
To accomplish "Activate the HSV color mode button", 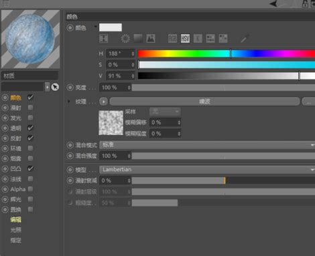I will (x=185, y=39).
